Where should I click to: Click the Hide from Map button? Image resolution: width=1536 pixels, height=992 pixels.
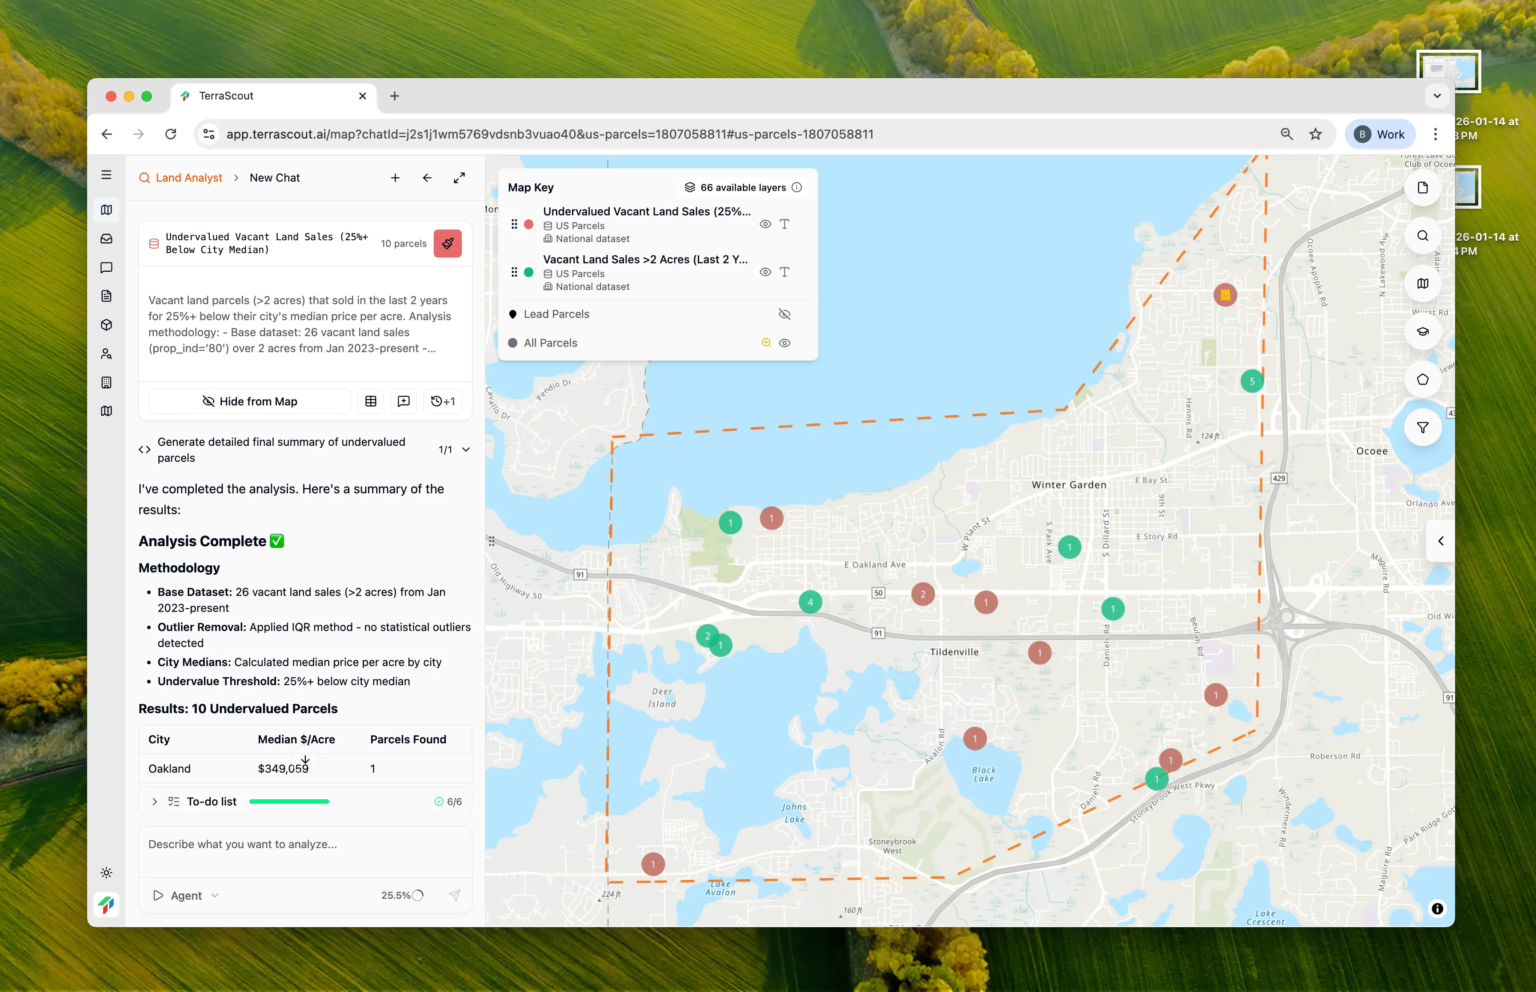tap(249, 401)
